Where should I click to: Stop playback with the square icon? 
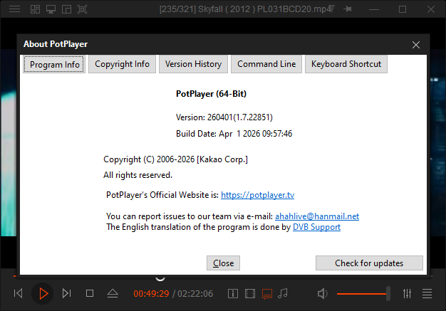(x=90, y=293)
